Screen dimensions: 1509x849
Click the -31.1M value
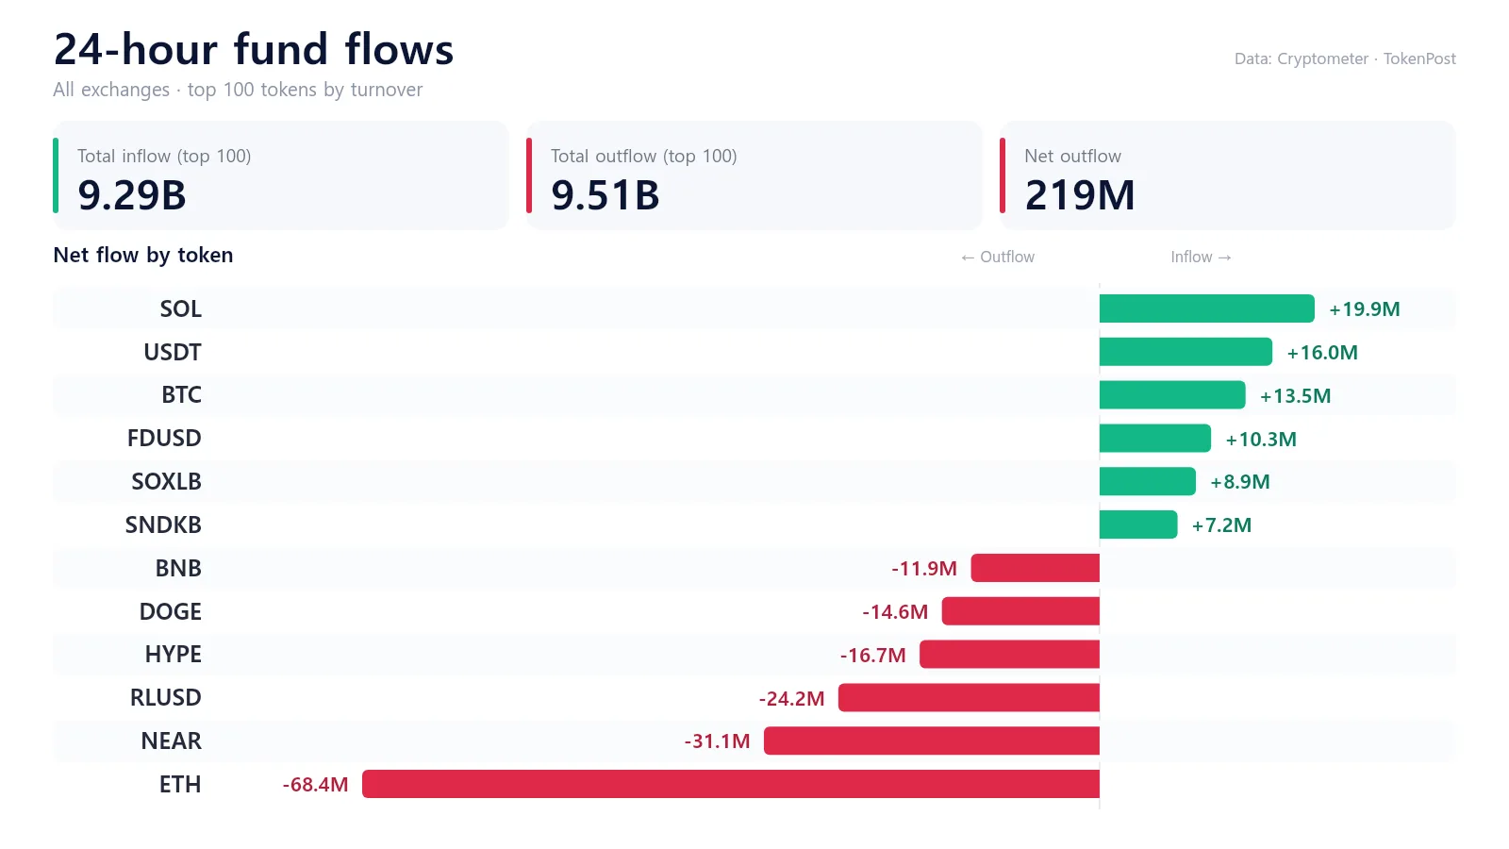coord(718,741)
